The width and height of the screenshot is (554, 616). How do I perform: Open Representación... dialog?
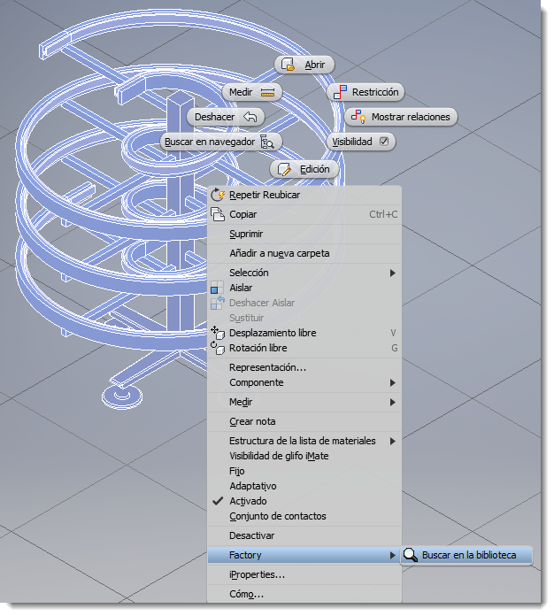coord(304,367)
